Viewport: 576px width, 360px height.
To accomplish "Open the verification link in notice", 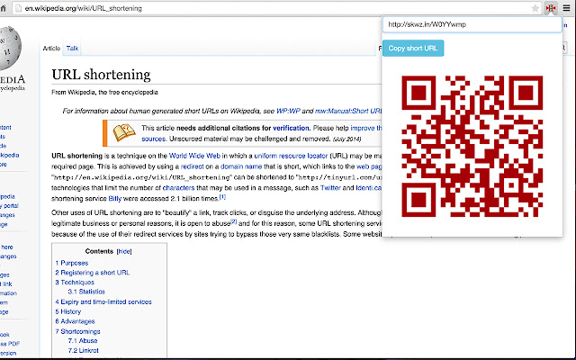I will (291, 128).
